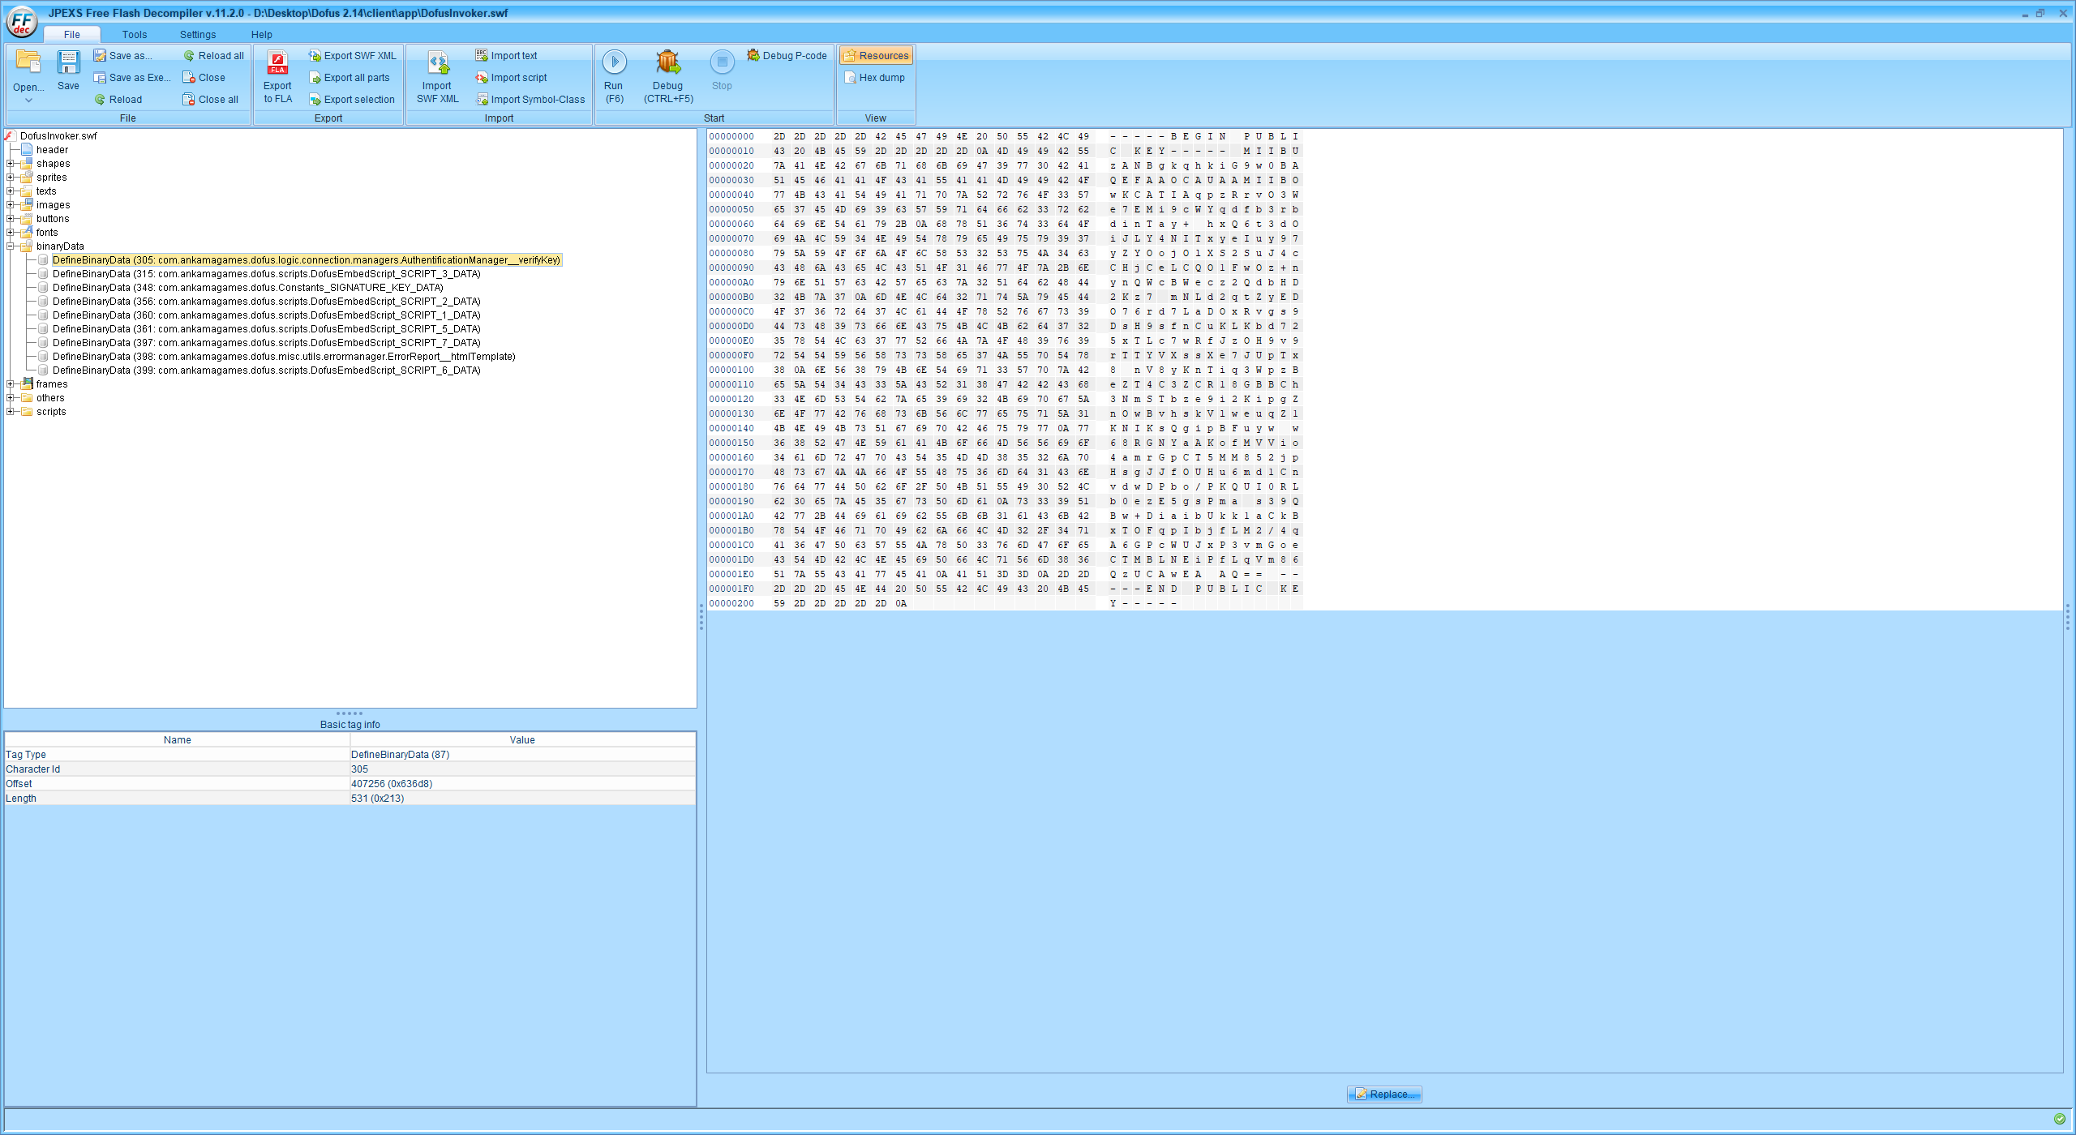Click the Replace... button

[1384, 1094]
